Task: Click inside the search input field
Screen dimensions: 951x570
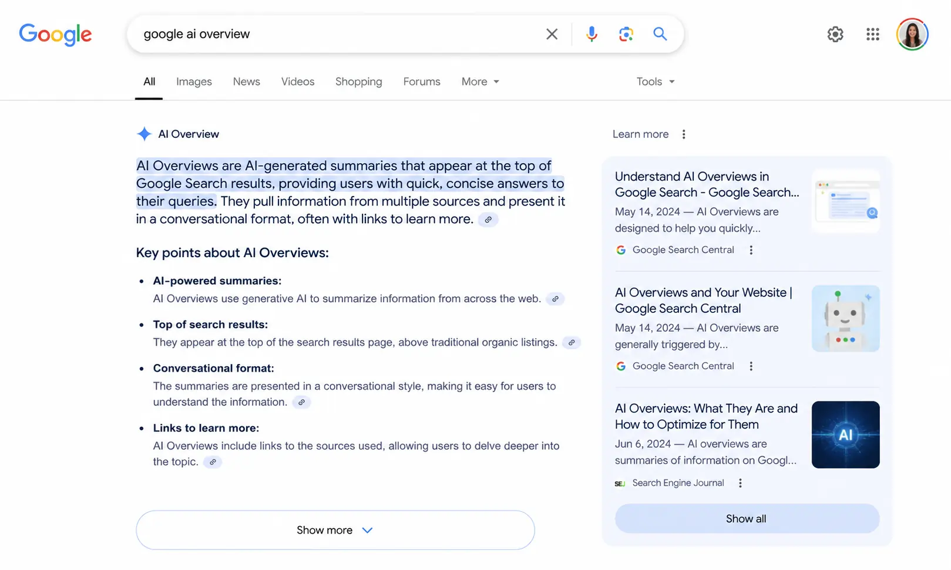Action: (x=341, y=34)
